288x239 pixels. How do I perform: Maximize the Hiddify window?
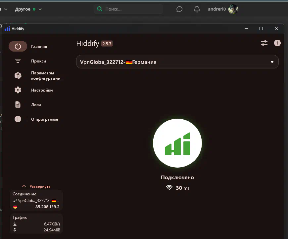pos(261,29)
